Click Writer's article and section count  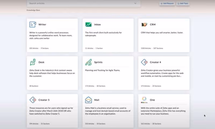click(x=39, y=48)
